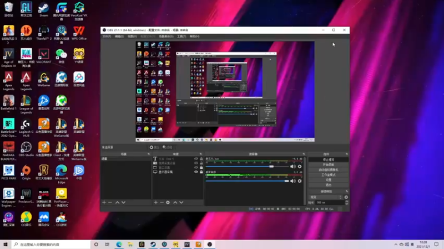This screenshot has height=249, width=444.
Task: Open the Steam desktop shortcut
Action: click(44, 9)
